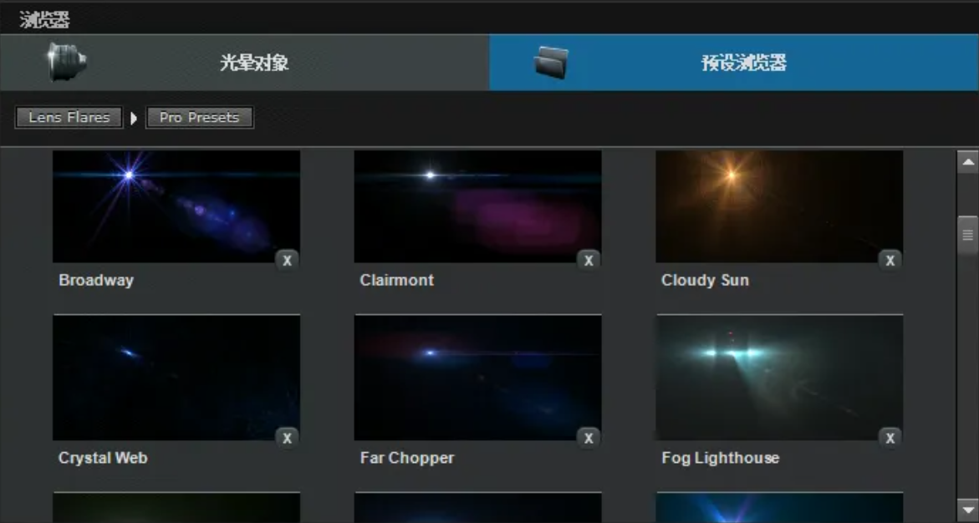The image size is (979, 523).
Task: Click the vertical scrollbar handle
Action: click(967, 236)
